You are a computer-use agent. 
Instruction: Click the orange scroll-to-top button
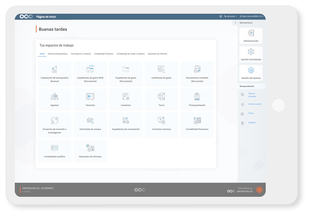click(259, 190)
